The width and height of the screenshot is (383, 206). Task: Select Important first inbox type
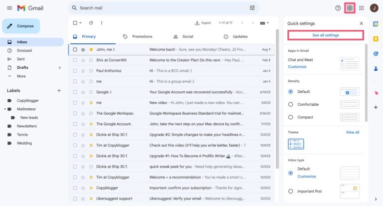pyautogui.click(x=290, y=192)
